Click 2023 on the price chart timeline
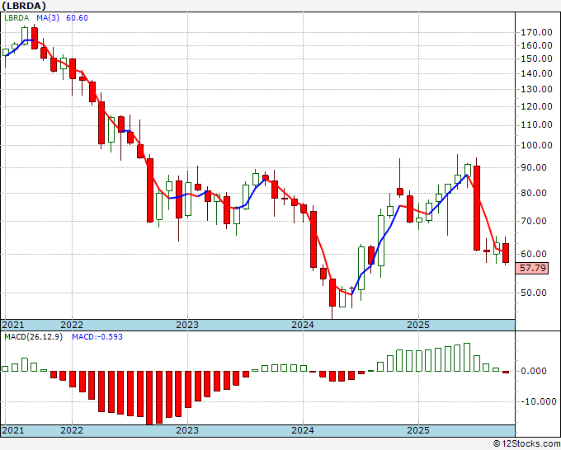 (x=187, y=325)
